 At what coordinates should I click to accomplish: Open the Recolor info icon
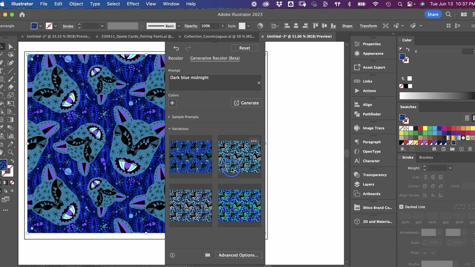(x=172, y=255)
